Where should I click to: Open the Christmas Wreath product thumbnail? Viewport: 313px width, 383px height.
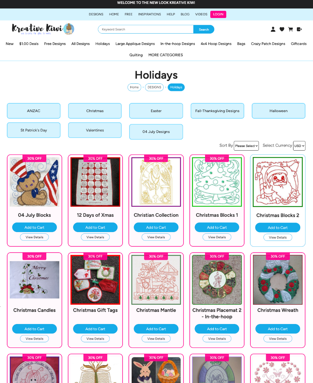278,280
